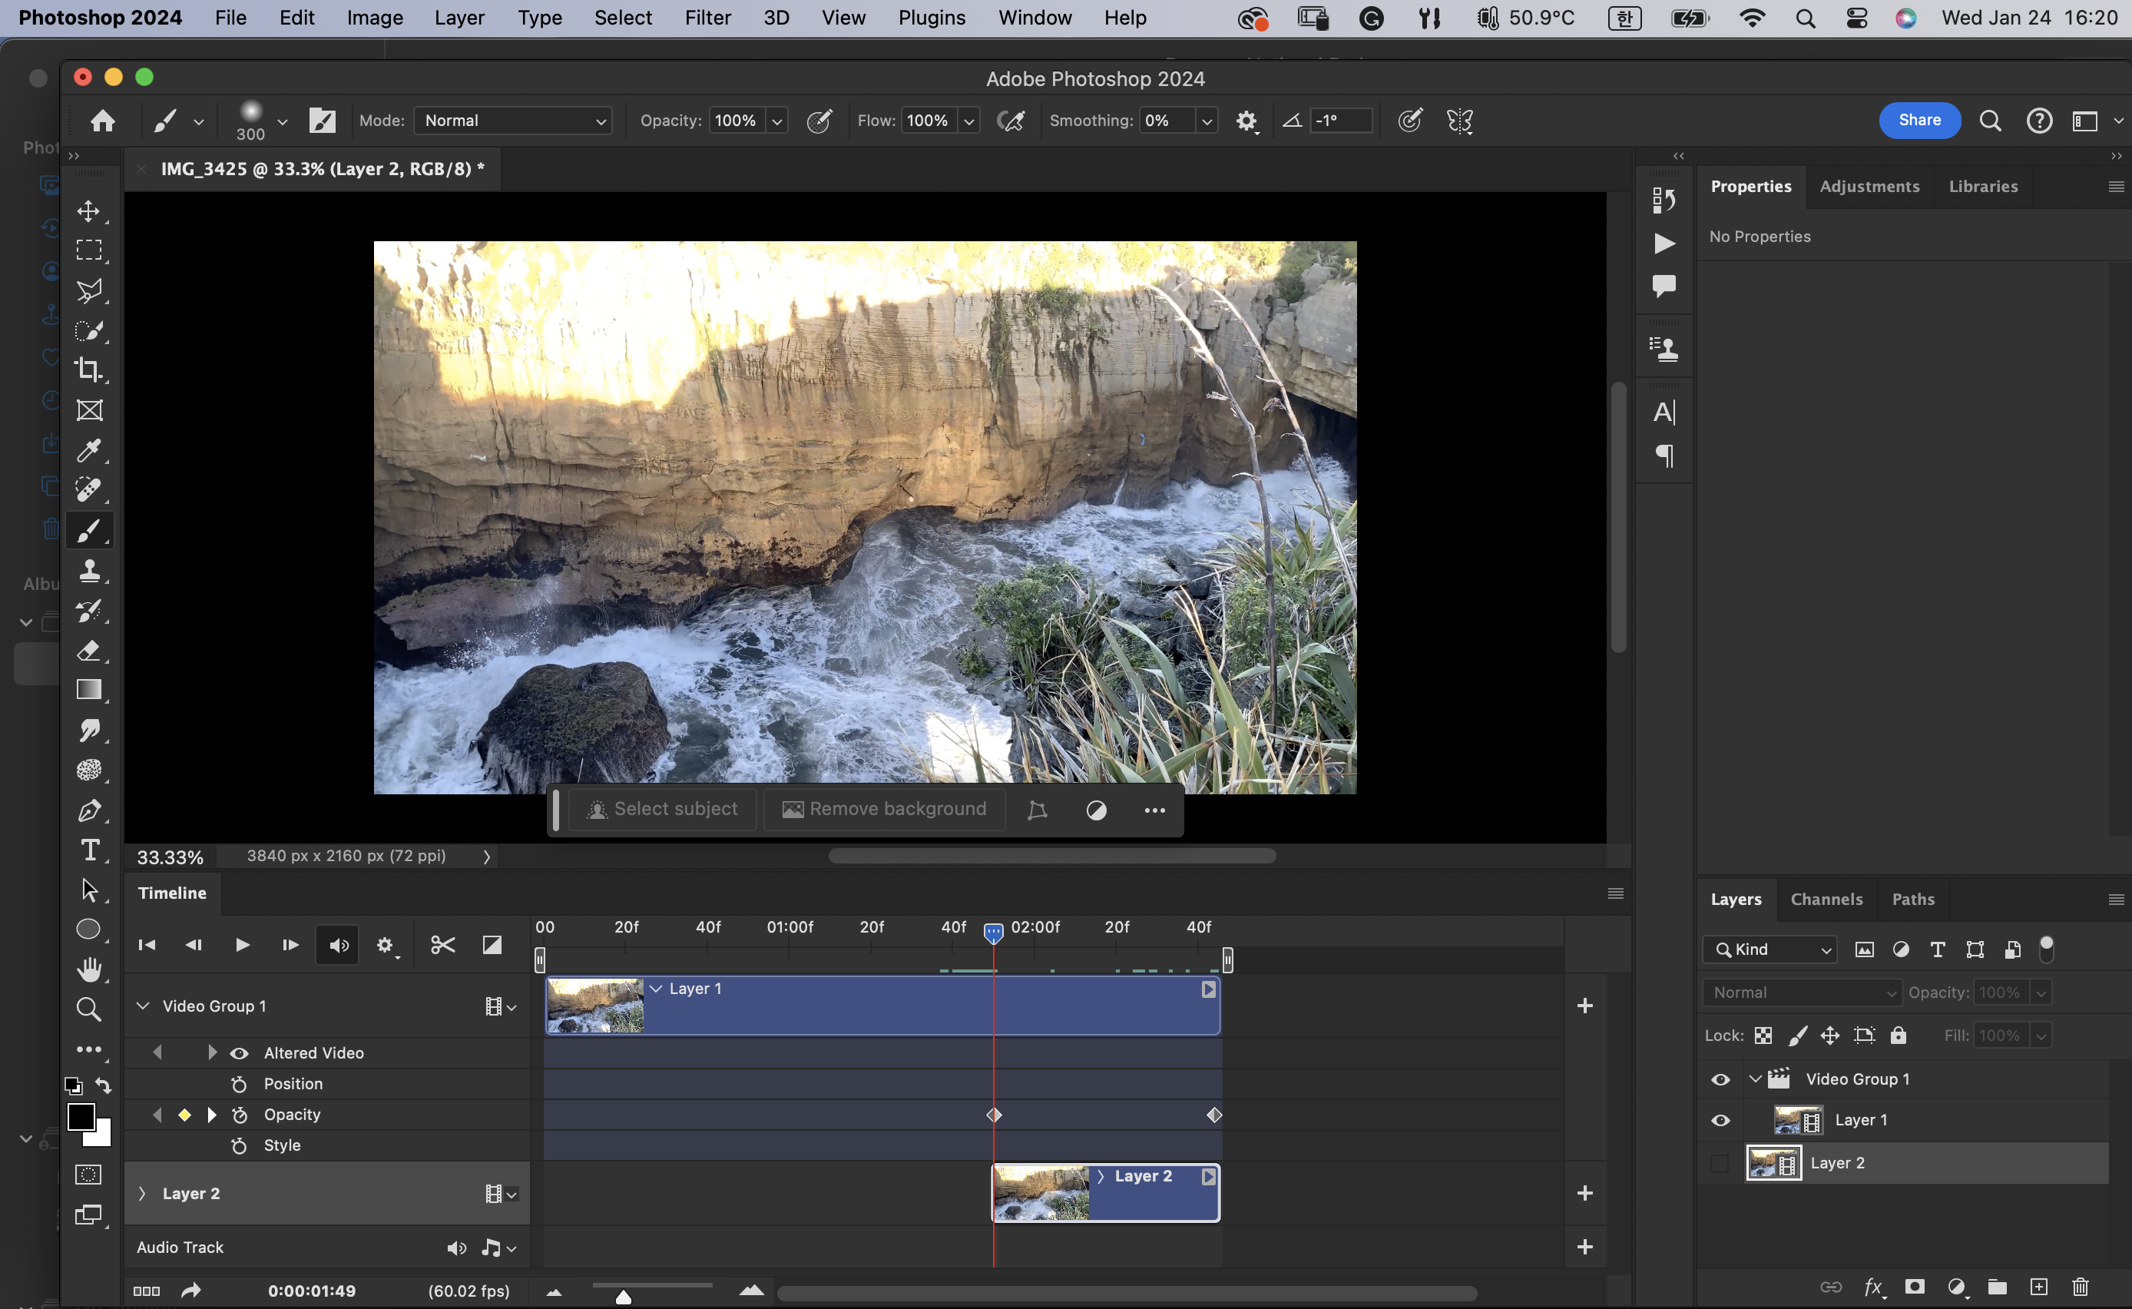Select the Crop tool
Image resolution: width=2132 pixels, height=1309 pixels.
point(88,370)
